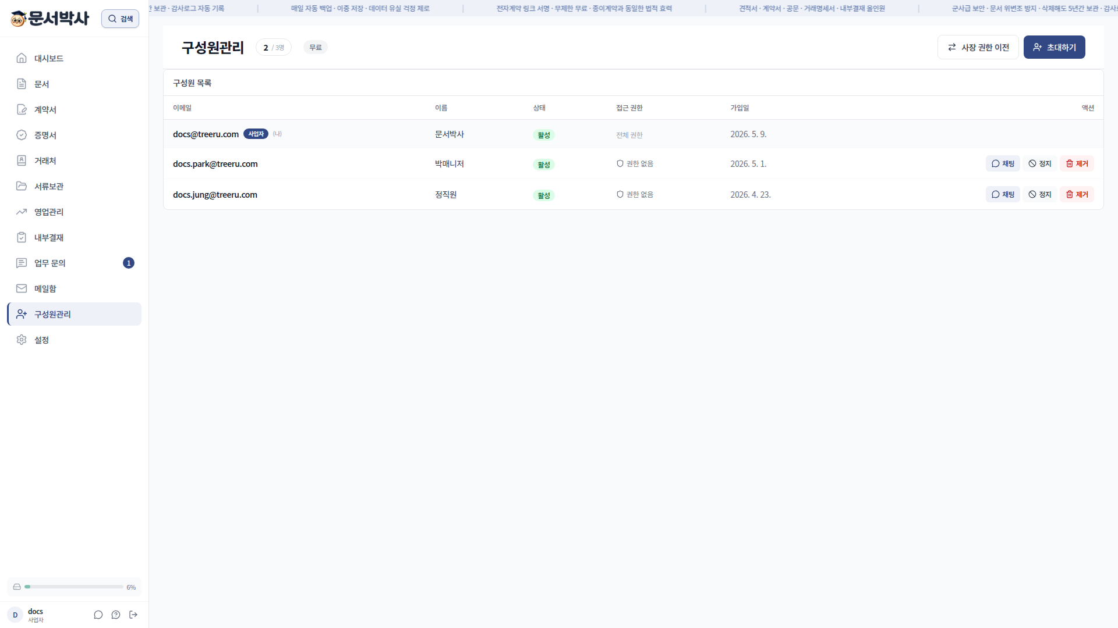Open the 대시보드 sidebar item
Image resolution: width=1118 pixels, height=628 pixels.
[74, 58]
